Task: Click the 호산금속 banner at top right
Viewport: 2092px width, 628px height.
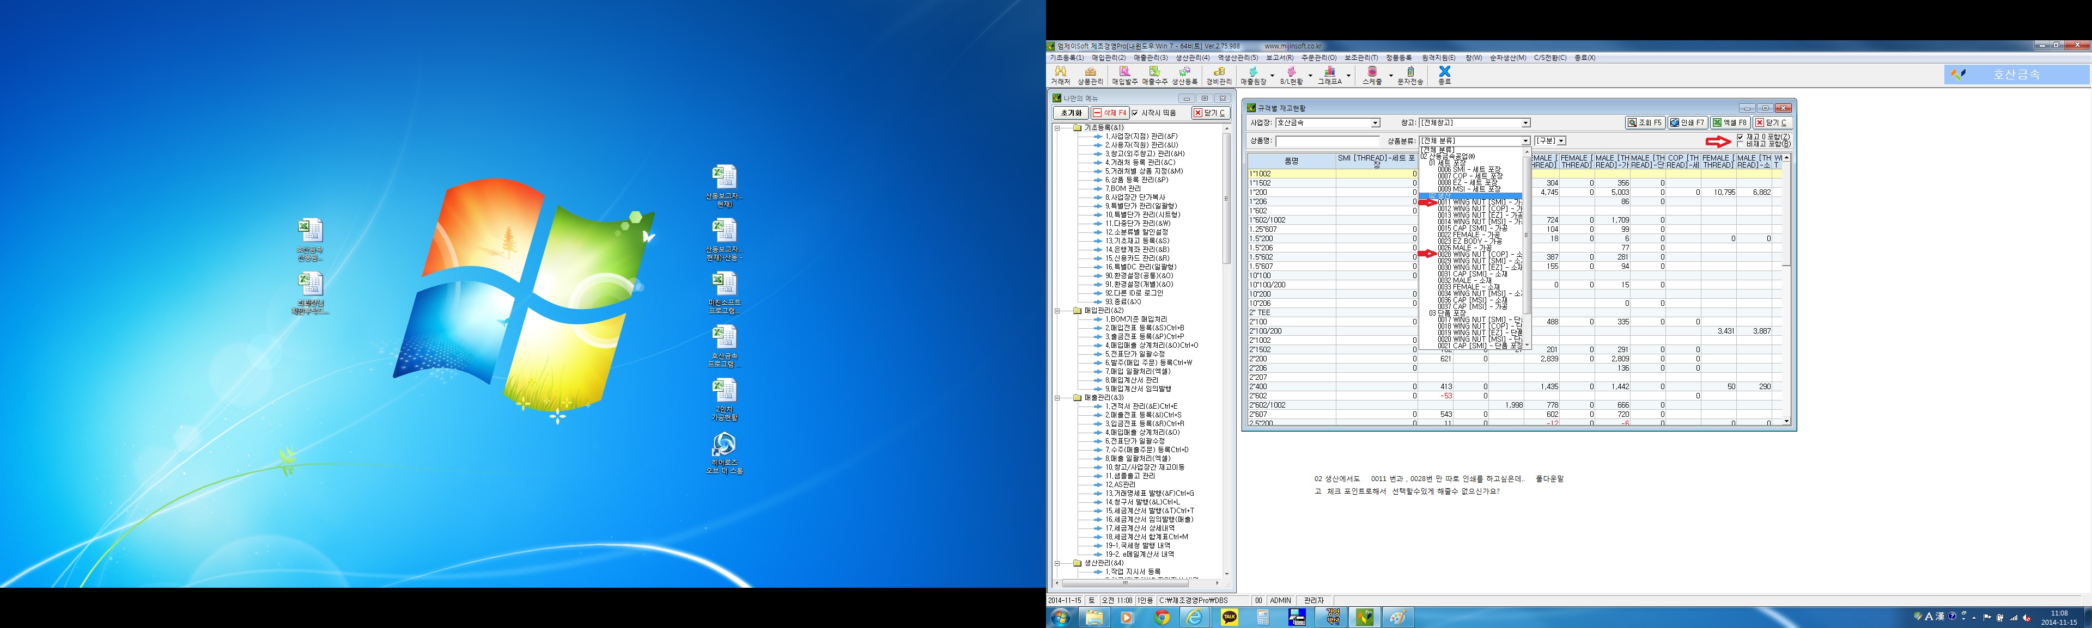Action: point(2016,75)
